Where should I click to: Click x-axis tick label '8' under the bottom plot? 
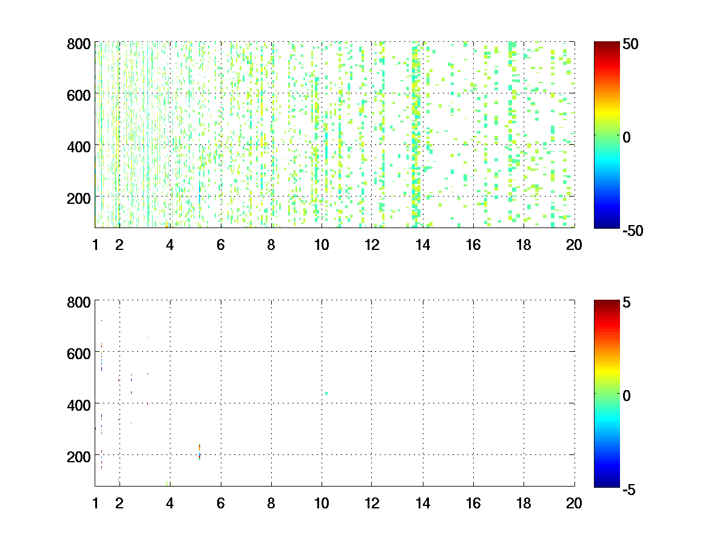point(271,502)
